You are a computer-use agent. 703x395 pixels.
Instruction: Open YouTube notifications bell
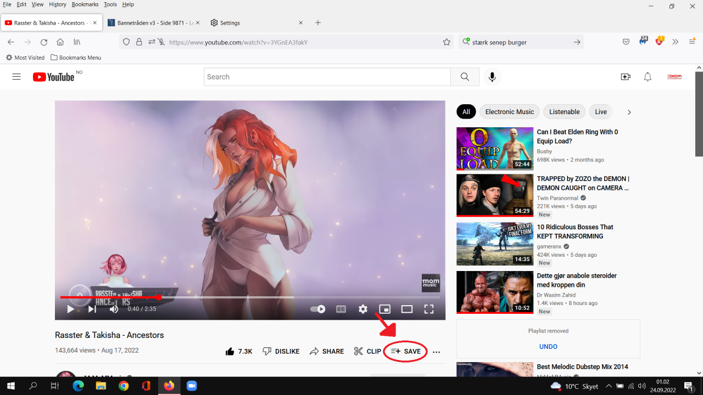coord(648,77)
